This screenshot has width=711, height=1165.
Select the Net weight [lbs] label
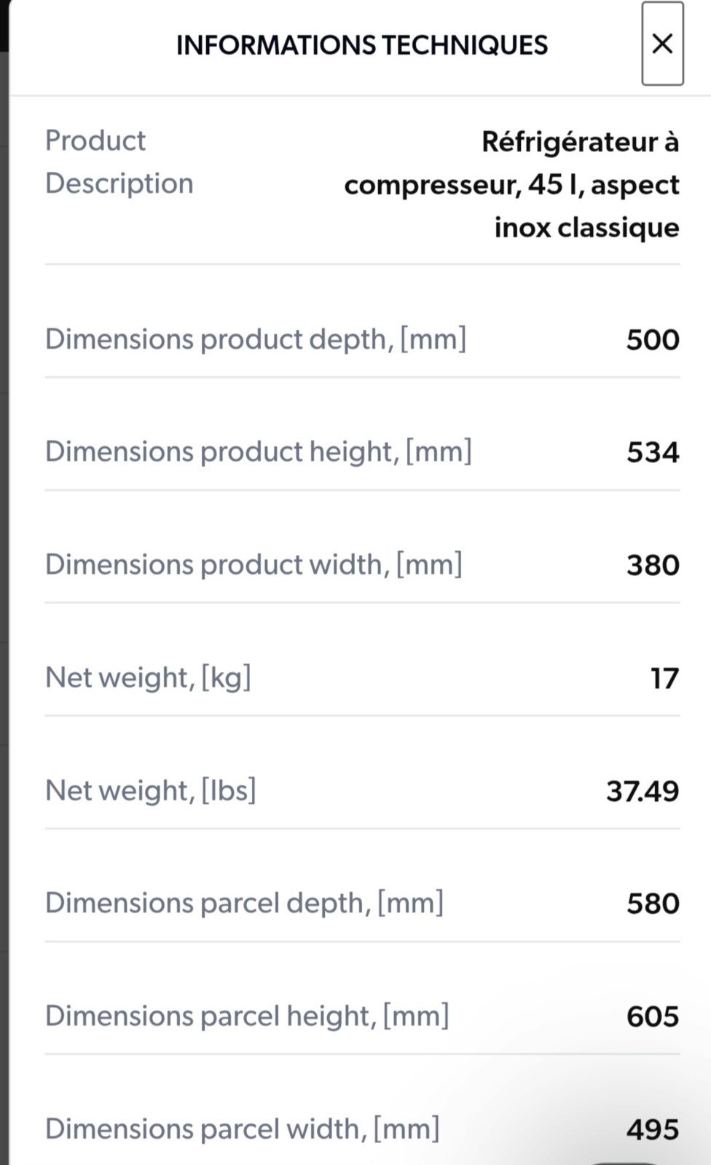point(151,790)
